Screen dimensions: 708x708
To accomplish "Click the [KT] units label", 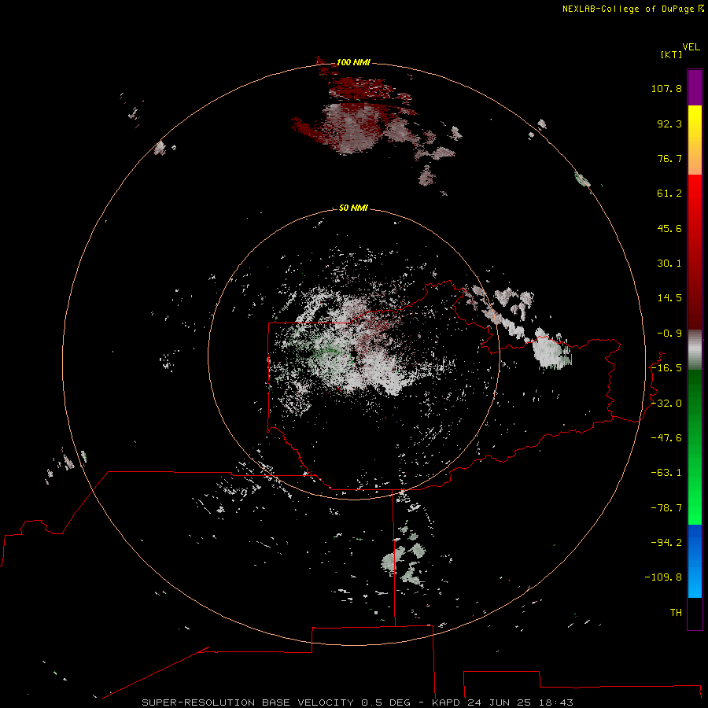I will [x=672, y=54].
